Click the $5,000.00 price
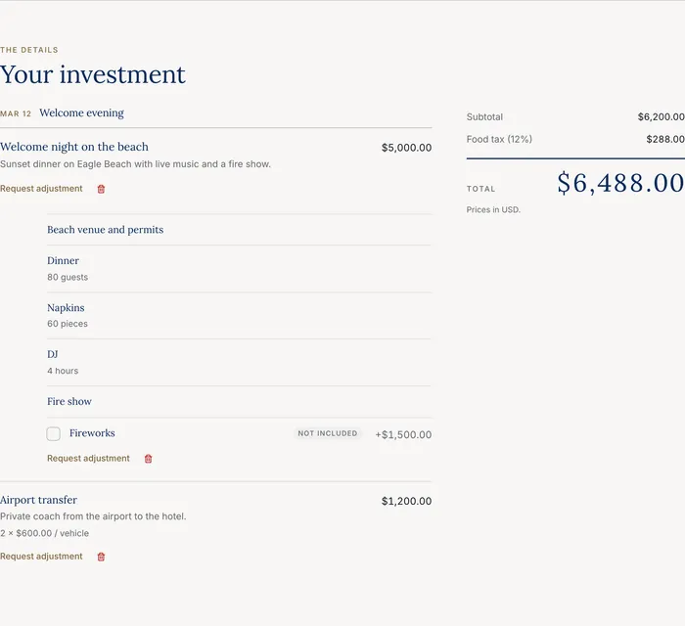 406,148
